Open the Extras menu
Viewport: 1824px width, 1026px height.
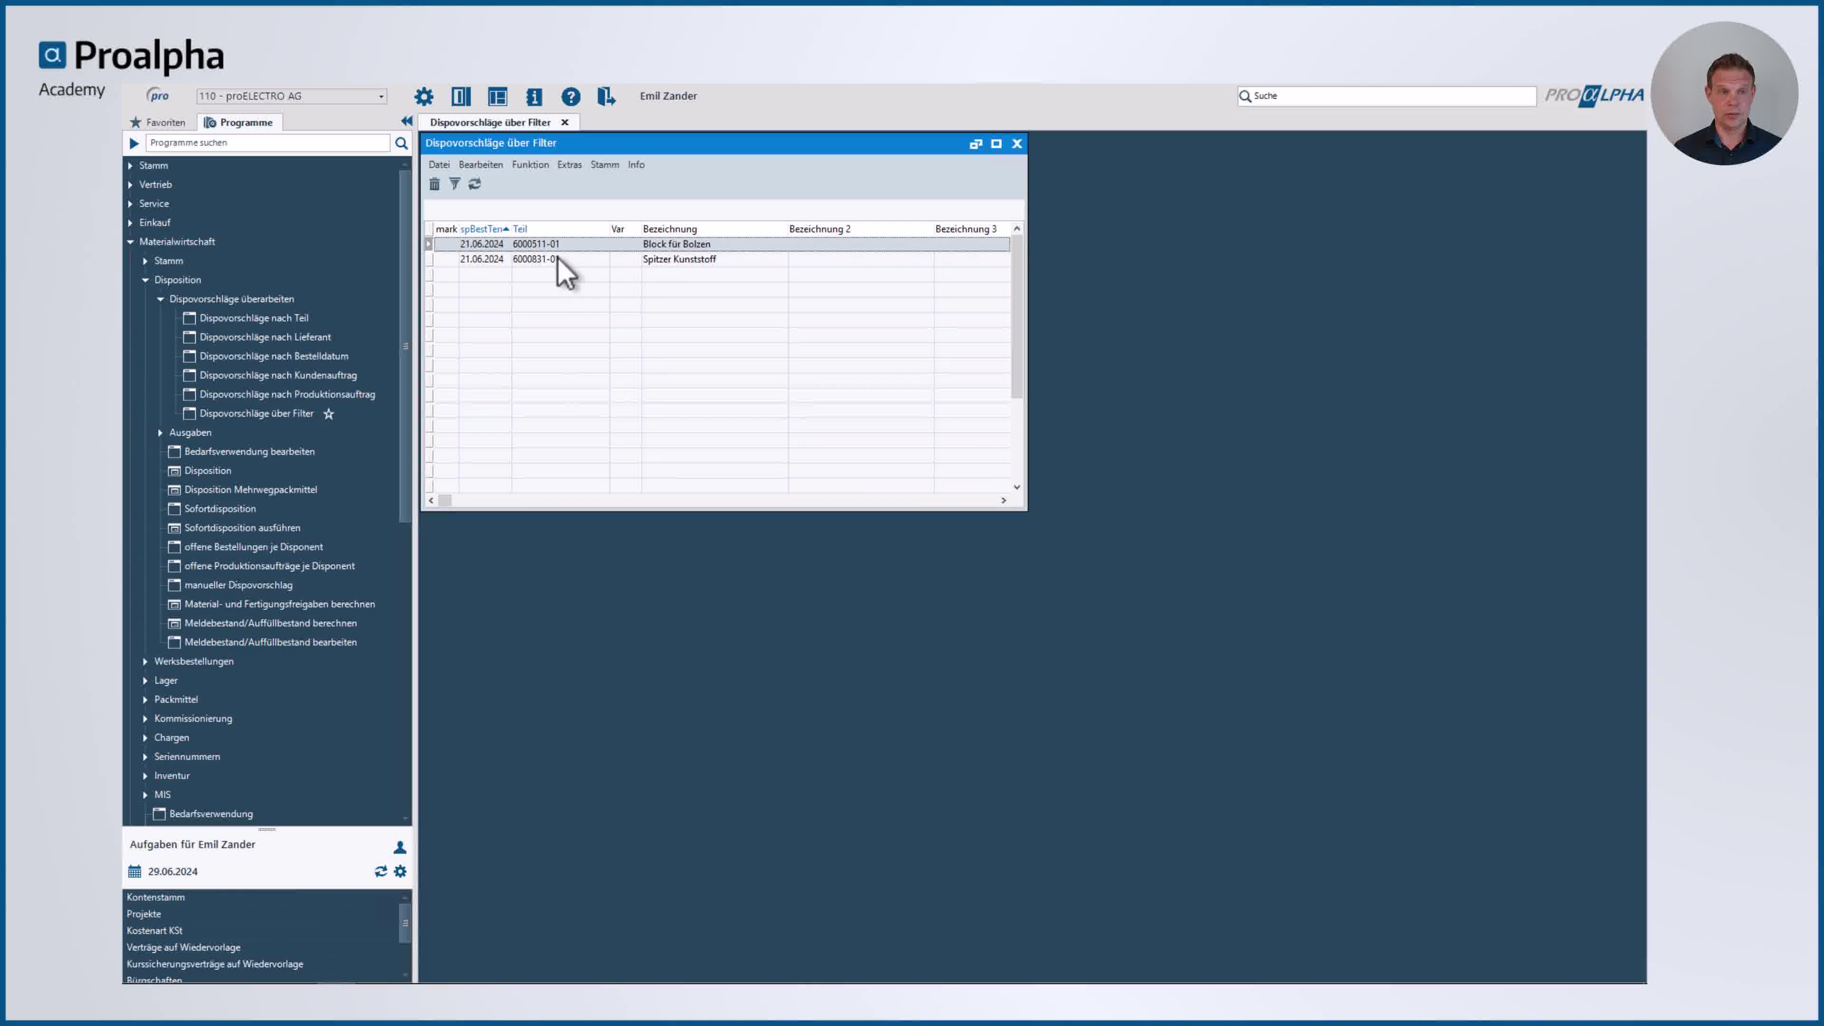point(570,164)
